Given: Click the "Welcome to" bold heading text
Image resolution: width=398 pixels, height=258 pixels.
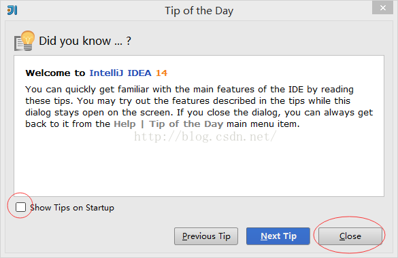Looking at the screenshot, I should click(55, 73).
